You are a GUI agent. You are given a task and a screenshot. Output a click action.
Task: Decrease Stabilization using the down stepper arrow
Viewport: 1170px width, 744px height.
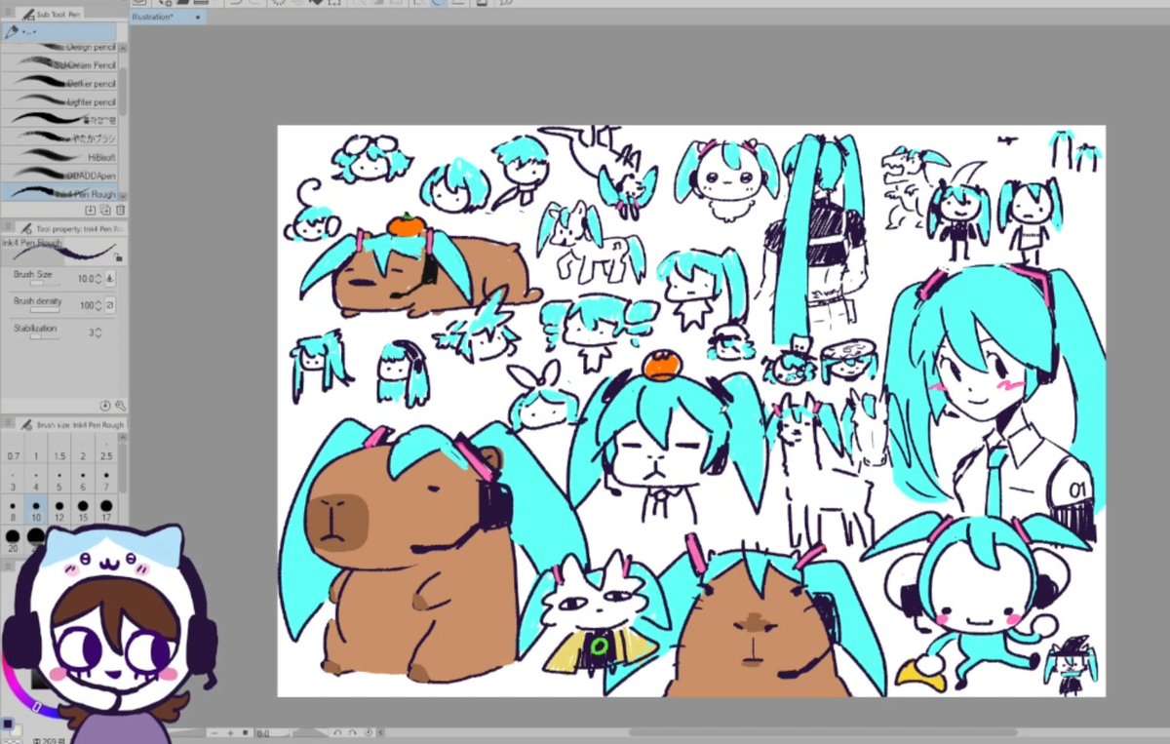pyautogui.click(x=97, y=335)
